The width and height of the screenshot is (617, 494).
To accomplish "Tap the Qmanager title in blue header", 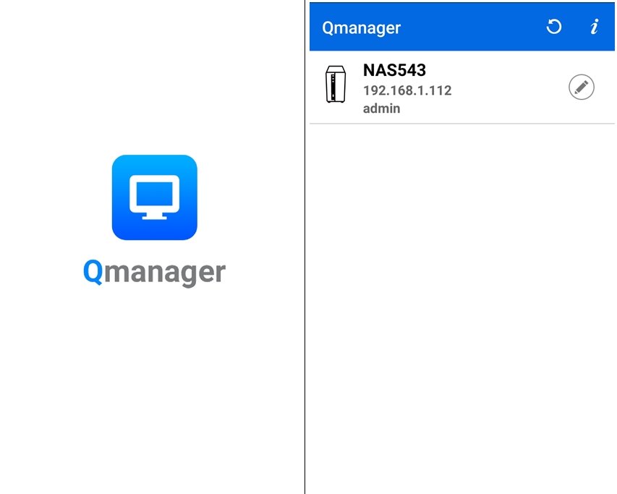I will point(361,28).
